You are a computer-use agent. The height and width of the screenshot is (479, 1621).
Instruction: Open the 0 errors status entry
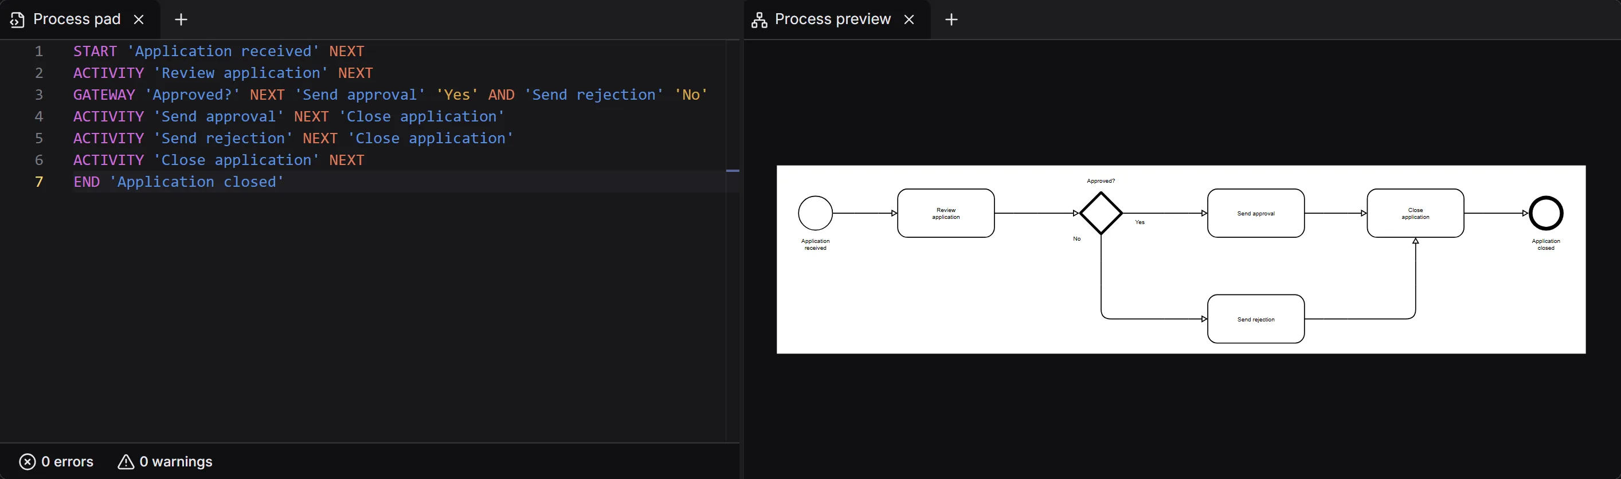click(57, 462)
